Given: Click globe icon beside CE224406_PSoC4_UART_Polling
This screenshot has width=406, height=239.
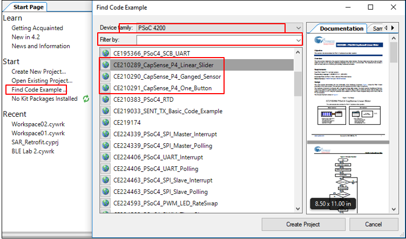Looking at the screenshot, I should [106, 168].
